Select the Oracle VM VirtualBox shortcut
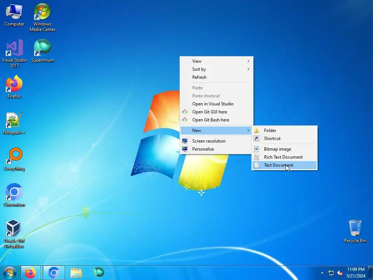 14,234
